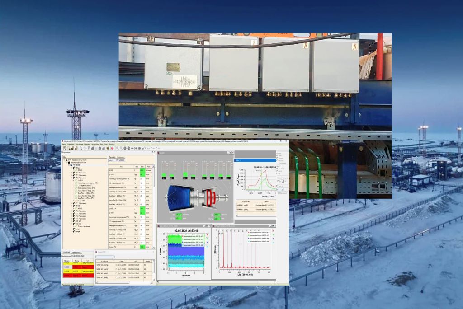Collapse the ООО Газпромнефть-Ямал root tree node
The height and width of the screenshot is (309, 463).
tap(64, 160)
